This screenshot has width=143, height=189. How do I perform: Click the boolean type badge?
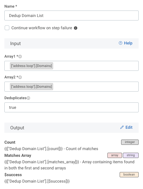129,175
